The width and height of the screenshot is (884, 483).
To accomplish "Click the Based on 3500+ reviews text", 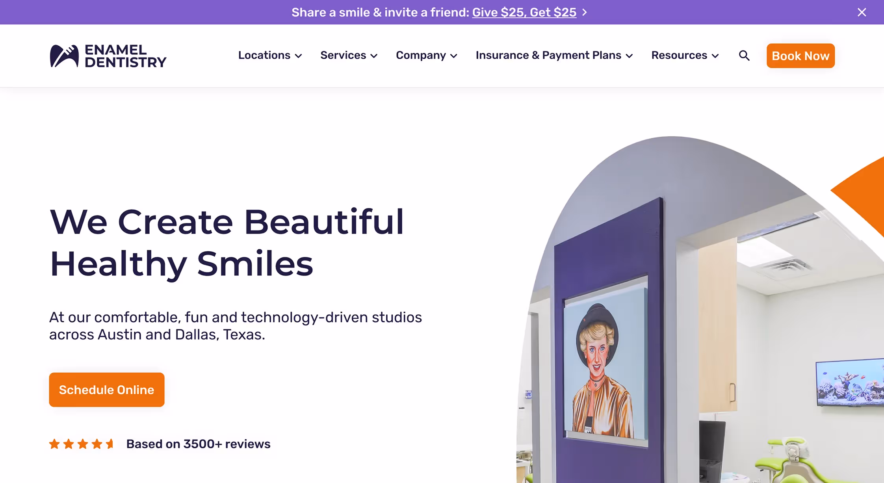I will pyautogui.click(x=198, y=444).
